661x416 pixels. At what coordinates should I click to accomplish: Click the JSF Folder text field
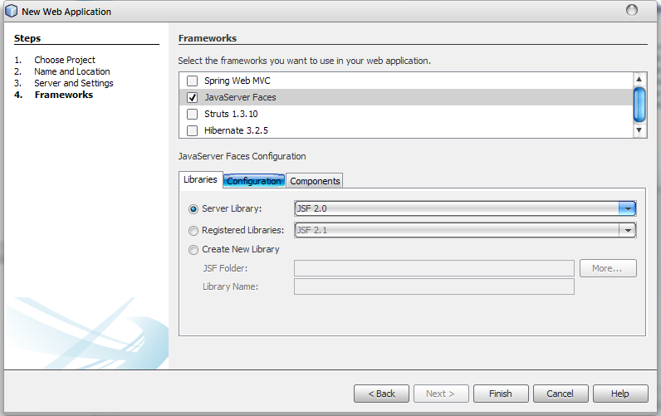(x=434, y=268)
